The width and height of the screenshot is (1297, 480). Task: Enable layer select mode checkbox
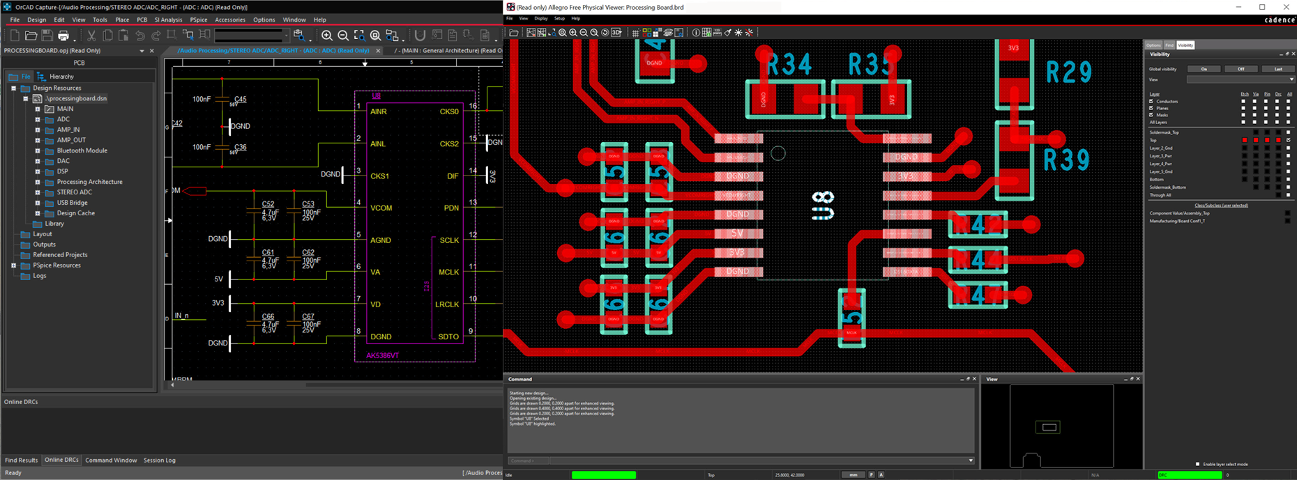pyautogui.click(x=1198, y=464)
